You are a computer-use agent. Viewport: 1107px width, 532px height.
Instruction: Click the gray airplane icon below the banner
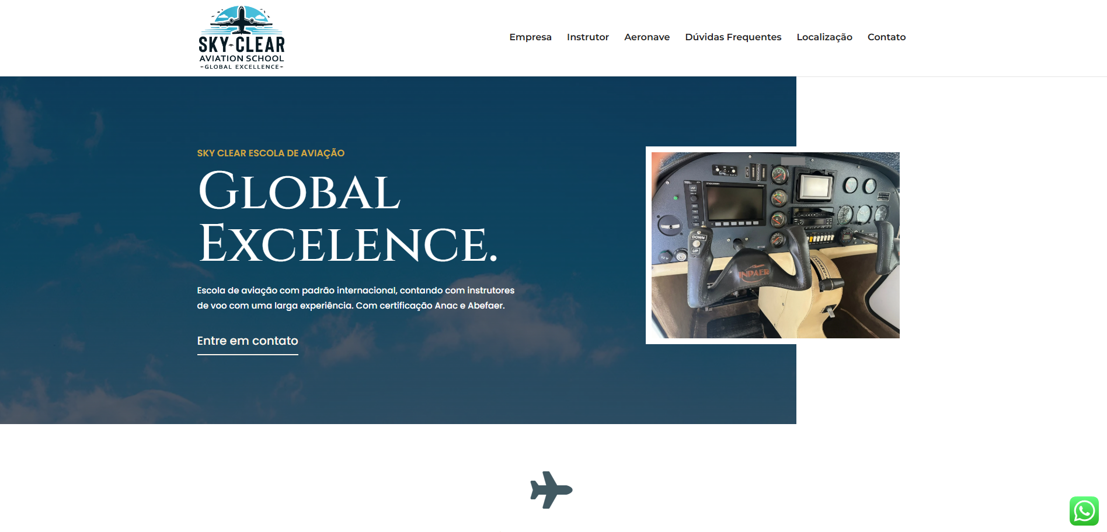[x=551, y=489]
